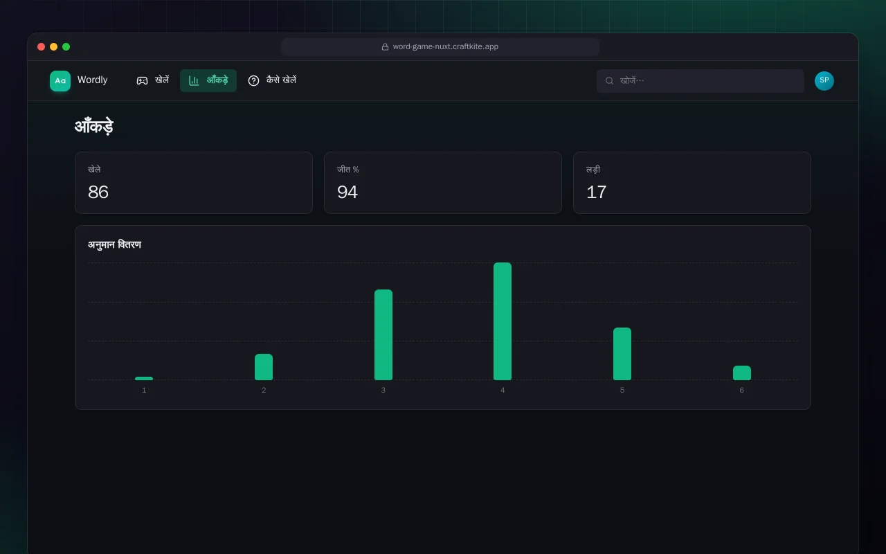Click the green maximize window button
This screenshot has width=886, height=554.
[66, 47]
